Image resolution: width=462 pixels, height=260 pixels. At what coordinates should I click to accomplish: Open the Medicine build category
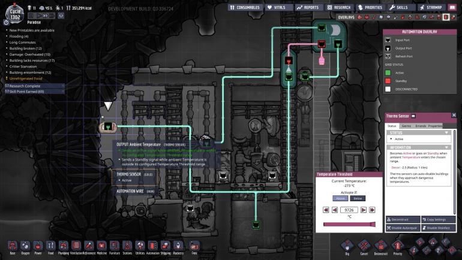pos(101,247)
